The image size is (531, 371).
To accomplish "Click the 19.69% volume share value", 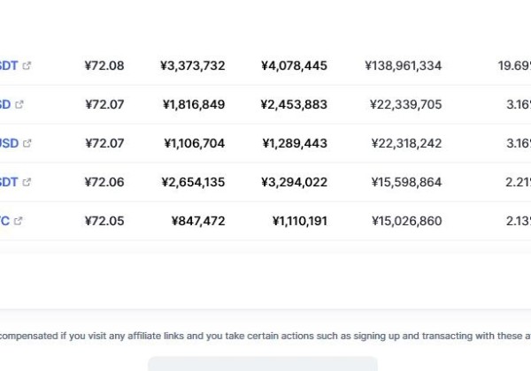I will pyautogui.click(x=514, y=65).
